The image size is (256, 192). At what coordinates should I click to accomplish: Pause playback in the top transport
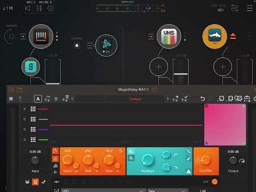39,9
